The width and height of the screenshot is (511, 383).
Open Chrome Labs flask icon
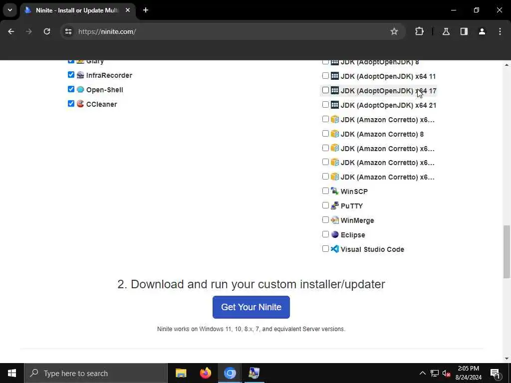(446, 31)
